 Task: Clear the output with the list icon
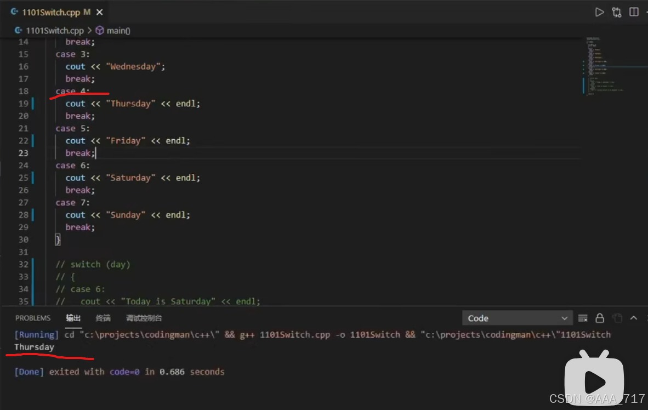pos(583,318)
